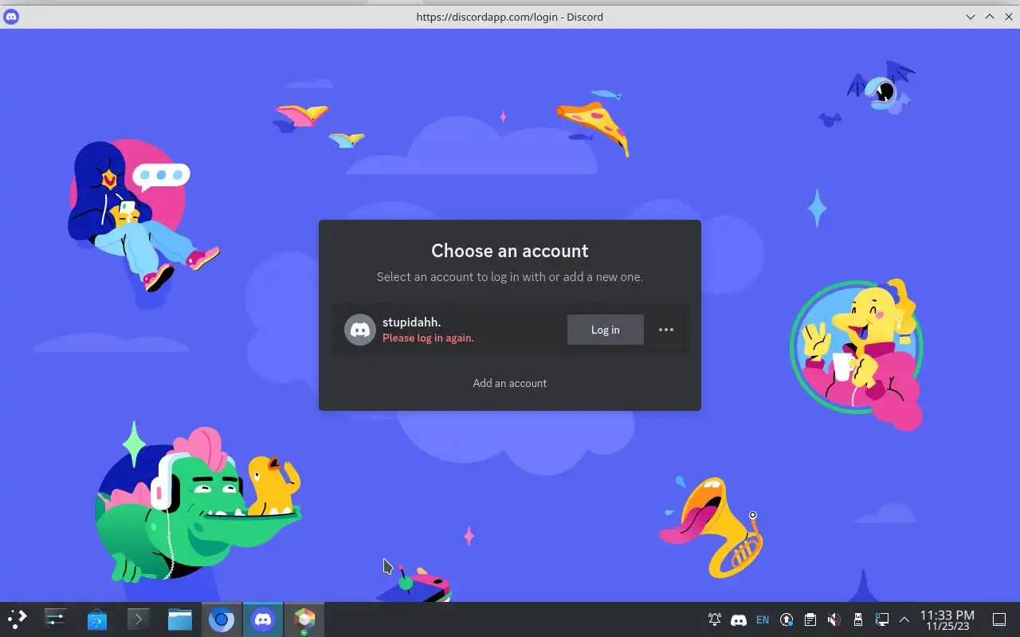Open the clock showing 11:33 PM
This screenshot has width=1020, height=637.
(x=947, y=620)
